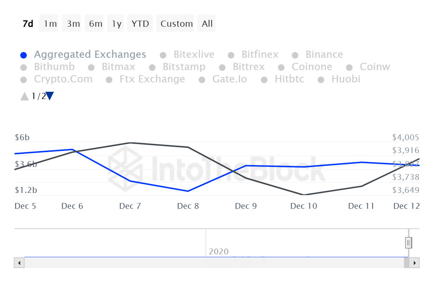Click the navigator range handle
Image resolution: width=434 pixels, height=289 pixels.
(x=408, y=243)
